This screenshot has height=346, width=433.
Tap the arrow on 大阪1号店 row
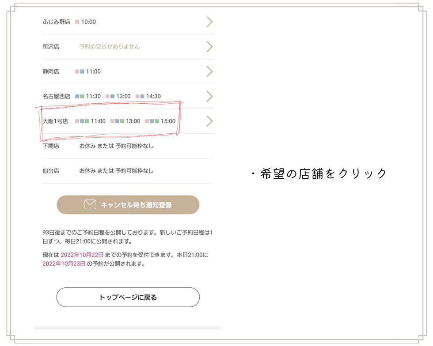[209, 121]
